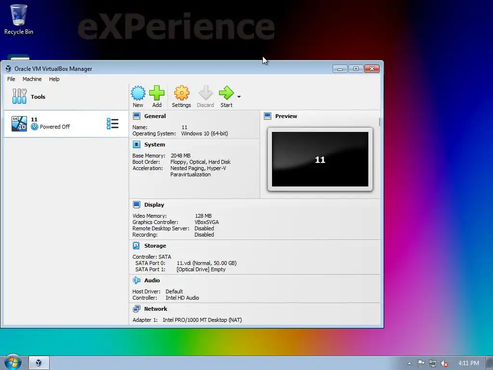493x370 pixels.
Task: Click the Powered Off status text
Action: coord(55,127)
